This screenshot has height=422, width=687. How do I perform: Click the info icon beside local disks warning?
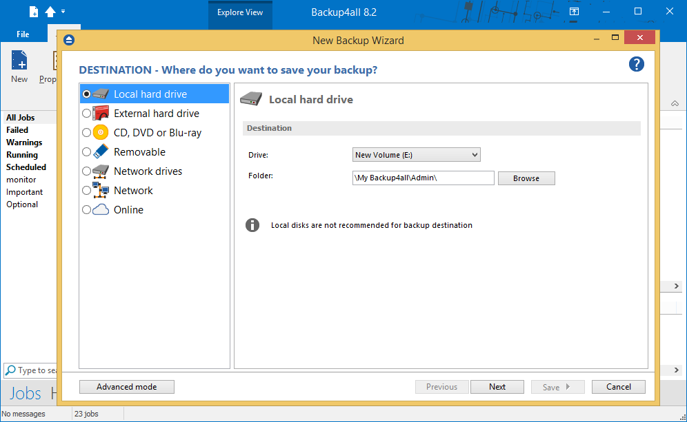coord(252,225)
